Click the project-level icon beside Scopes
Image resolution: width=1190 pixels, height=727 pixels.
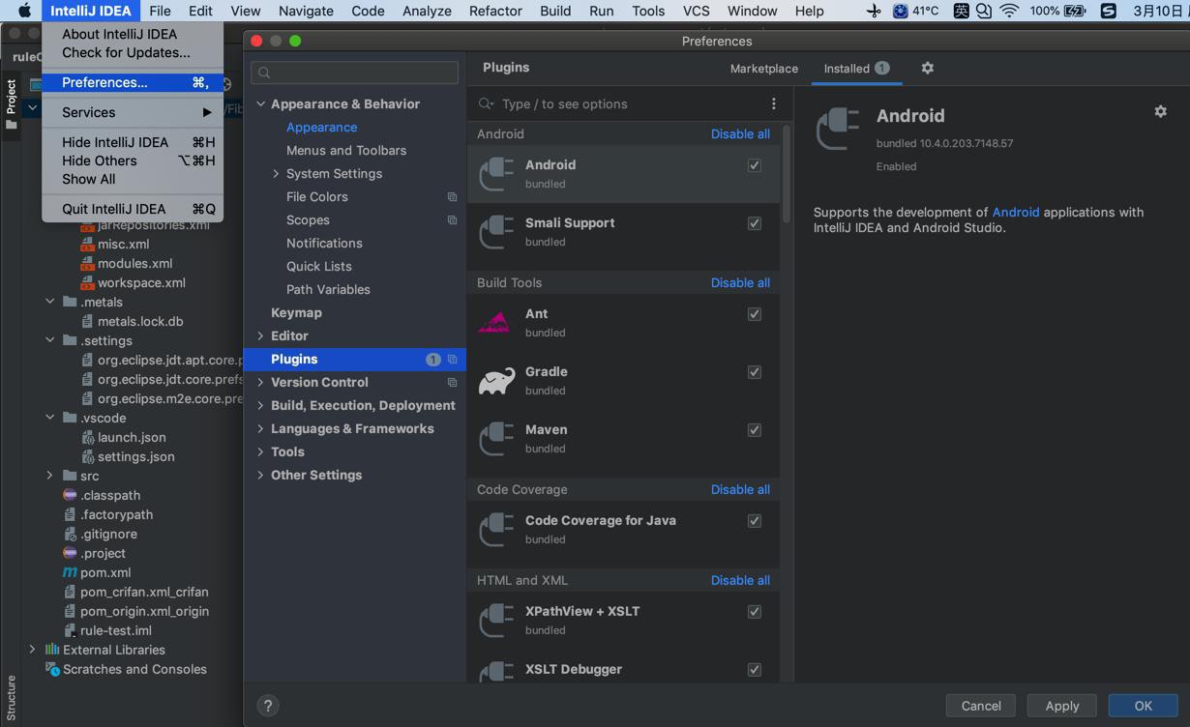pos(452,220)
